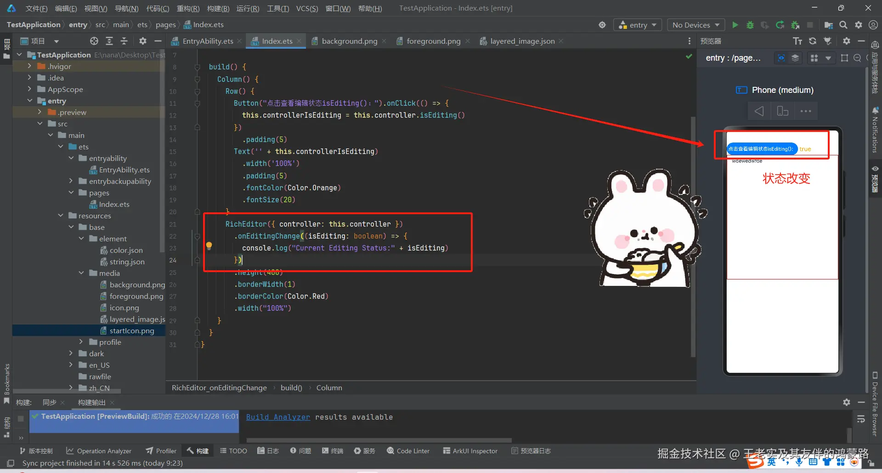Screen dimensions: 882x473
Task: Collapse the media folder in the project tree
Action: [80, 273]
